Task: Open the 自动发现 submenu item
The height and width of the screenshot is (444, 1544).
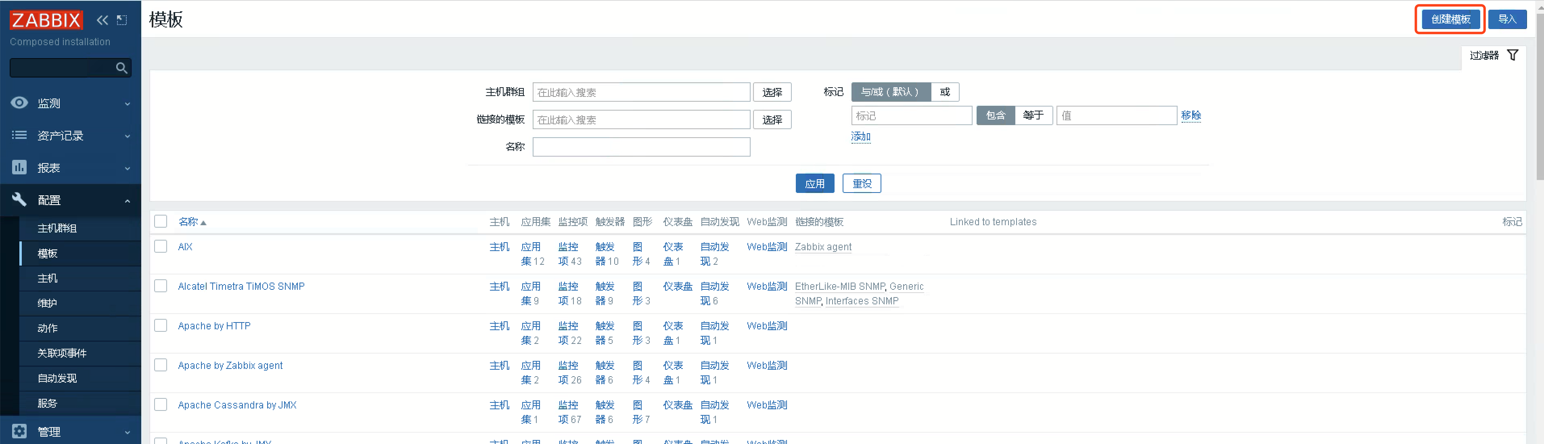Action: (57, 378)
